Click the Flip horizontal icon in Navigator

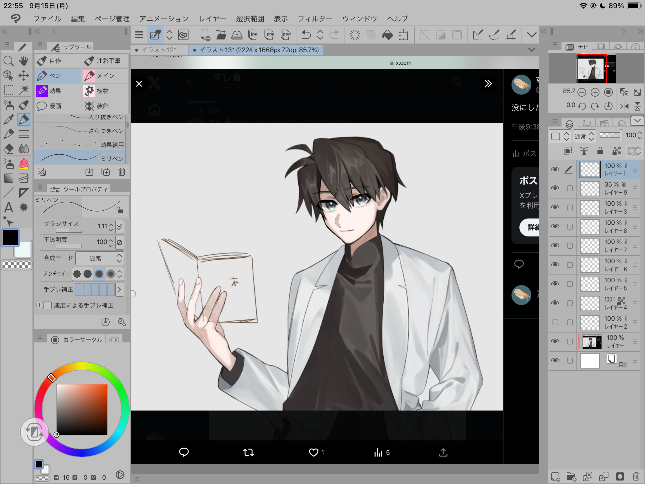coord(624,106)
